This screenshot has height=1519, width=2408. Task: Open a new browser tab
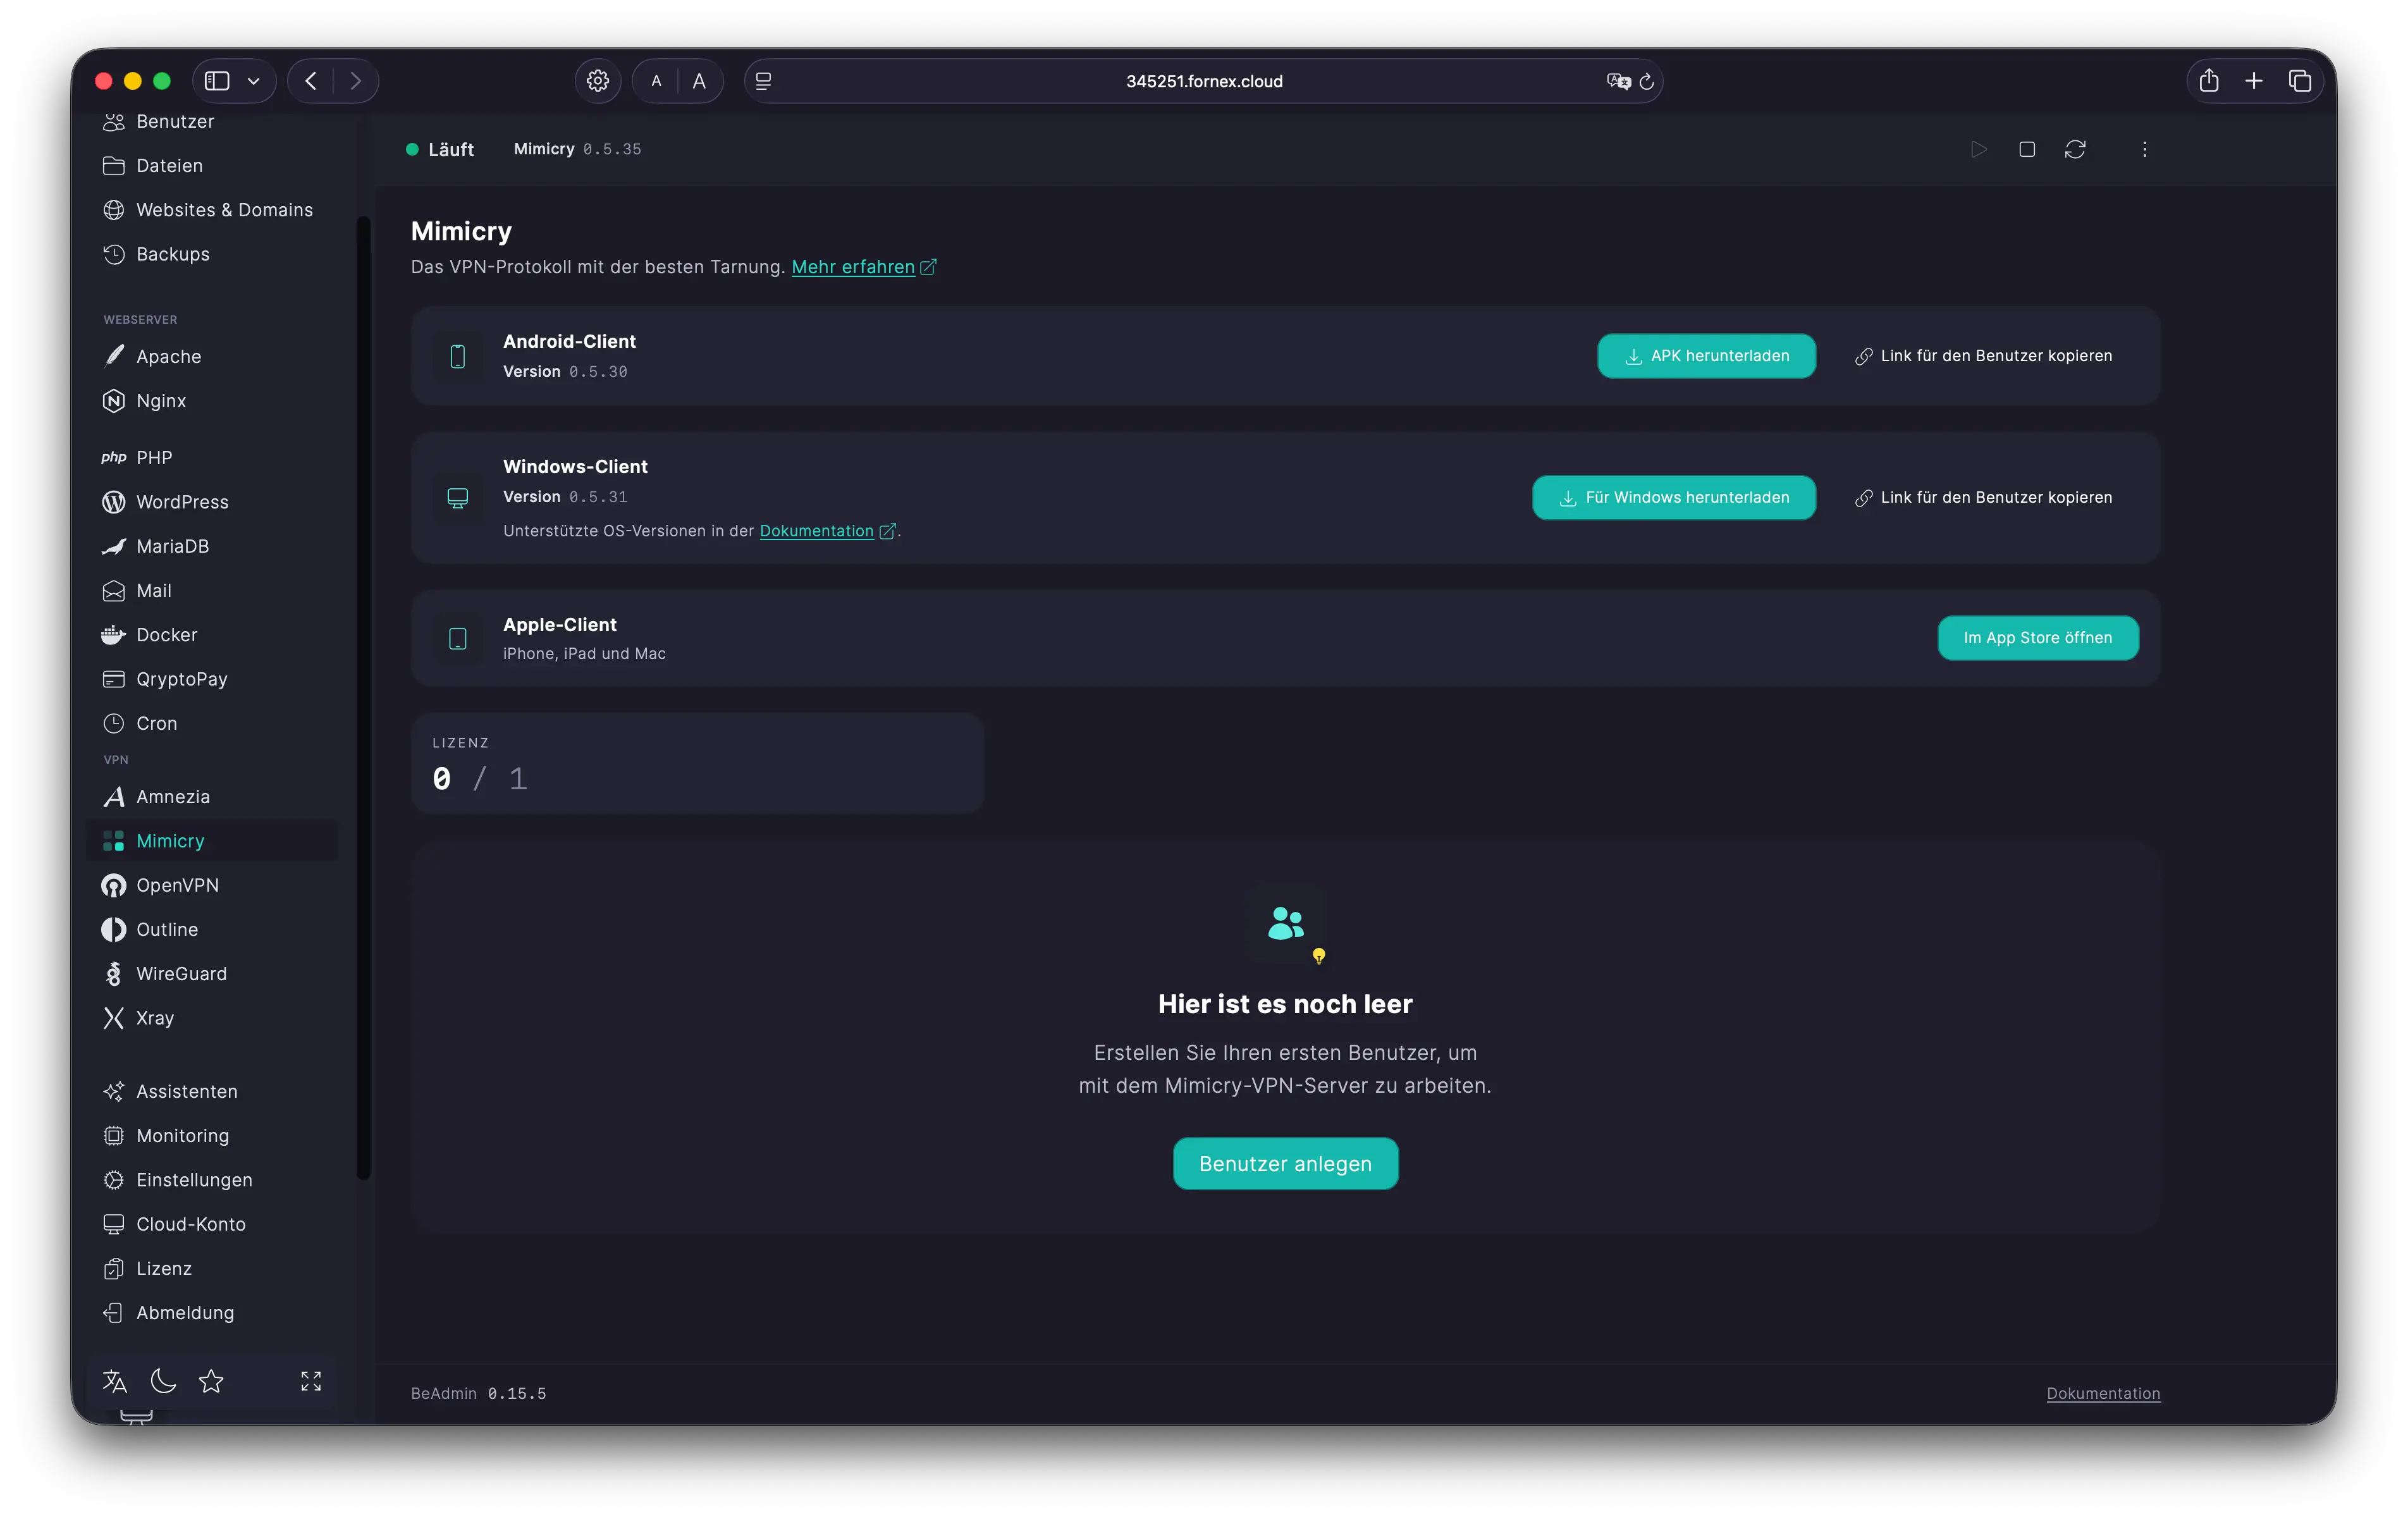tap(2254, 81)
